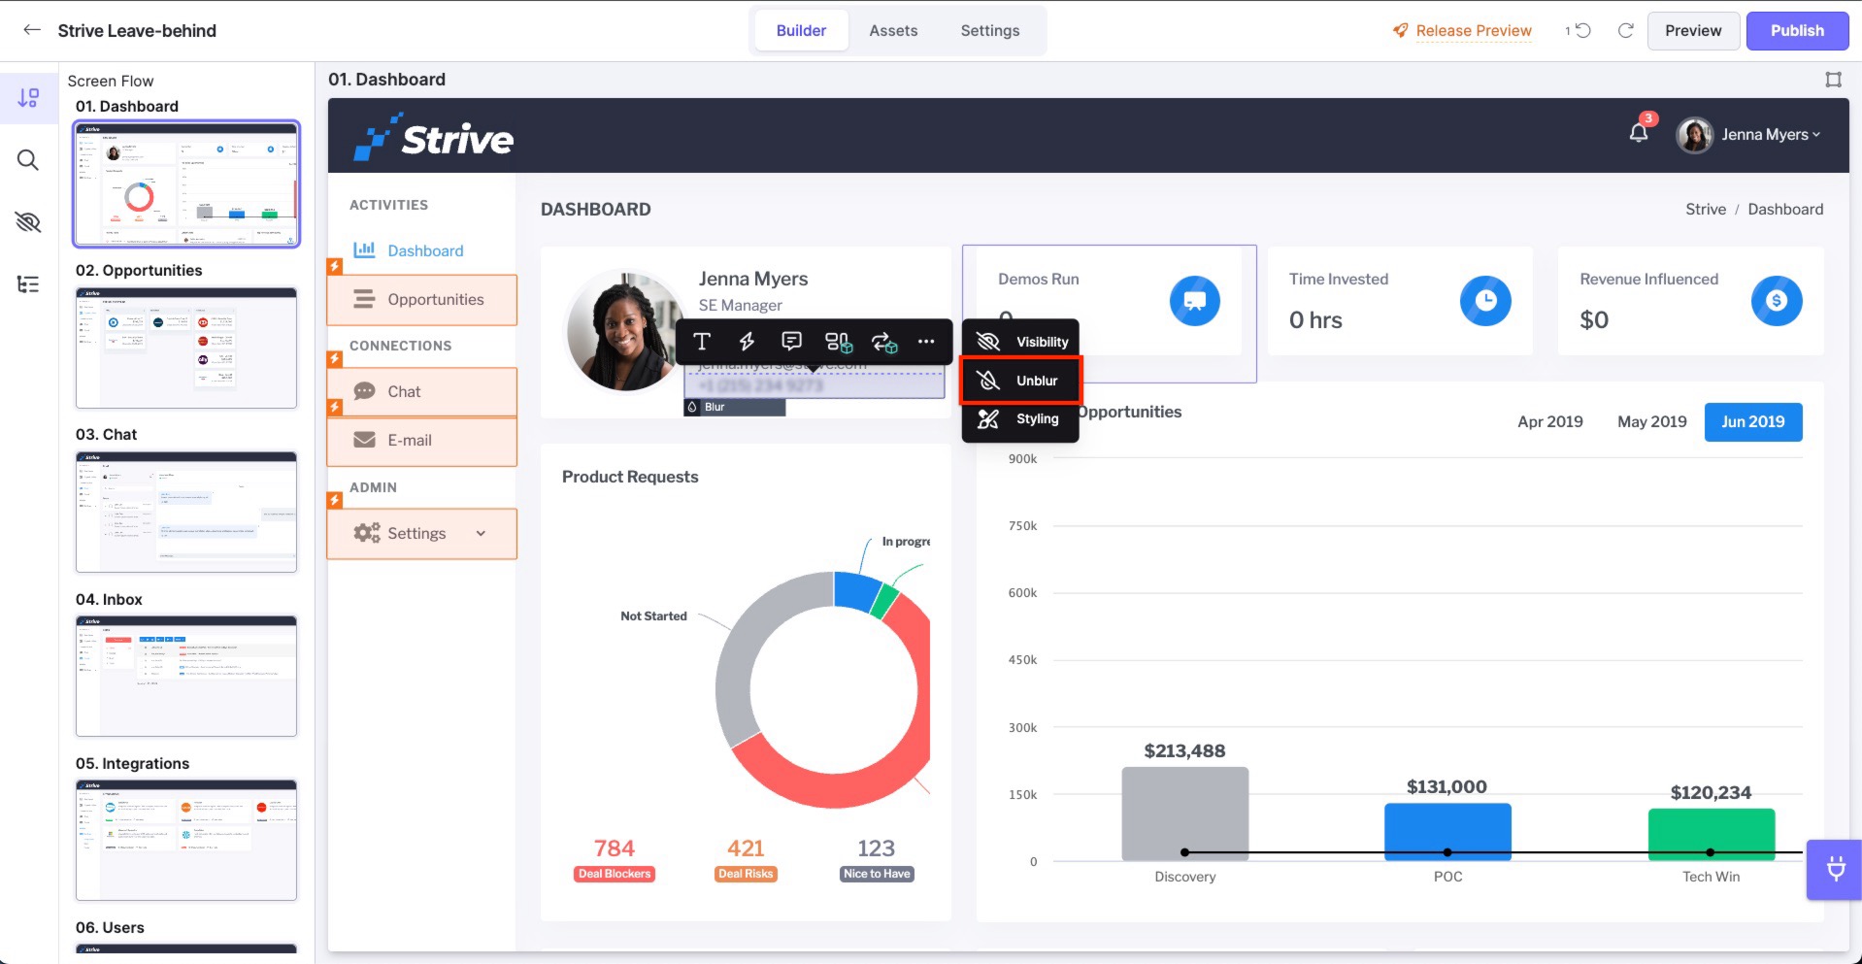Click the redo icon in top bar

pos(1625,30)
